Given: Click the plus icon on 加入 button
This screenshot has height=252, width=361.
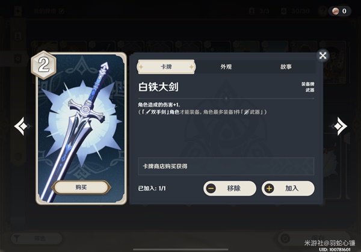Looking at the screenshot, I should (x=269, y=188).
